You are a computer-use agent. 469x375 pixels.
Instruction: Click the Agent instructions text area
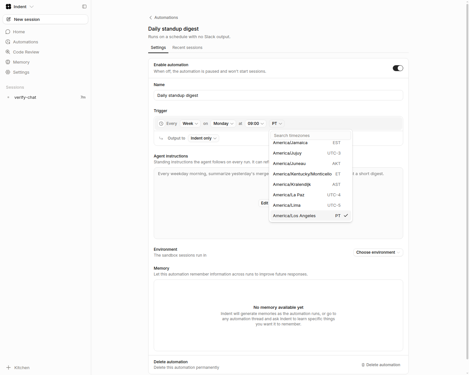click(x=278, y=203)
